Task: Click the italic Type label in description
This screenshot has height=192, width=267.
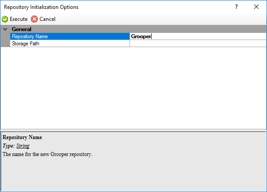Action: [x=8, y=146]
